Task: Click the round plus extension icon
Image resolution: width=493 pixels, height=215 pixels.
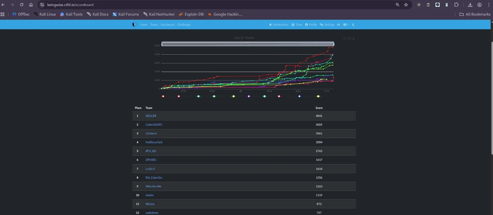Action: coord(419,5)
